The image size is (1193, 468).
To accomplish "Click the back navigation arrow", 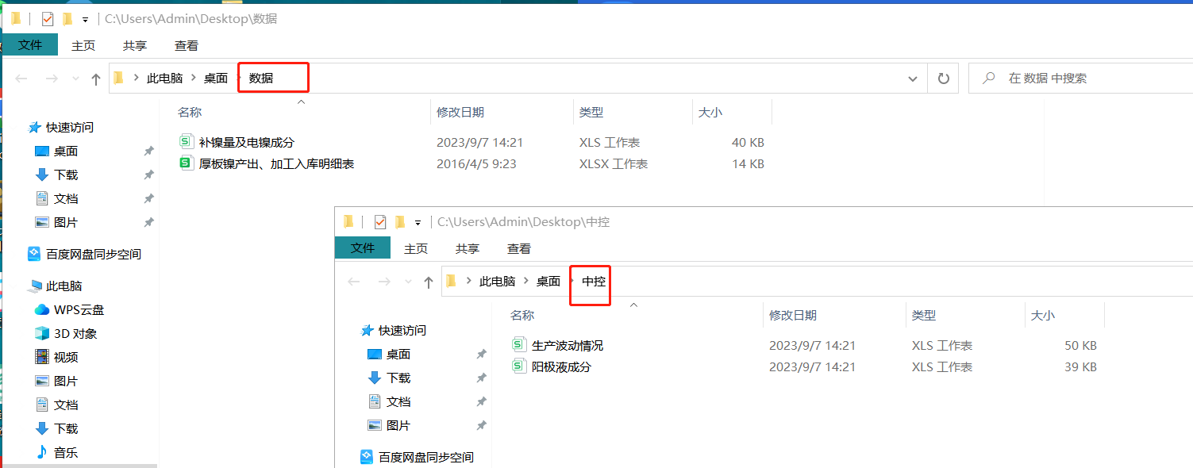I will coord(21,78).
